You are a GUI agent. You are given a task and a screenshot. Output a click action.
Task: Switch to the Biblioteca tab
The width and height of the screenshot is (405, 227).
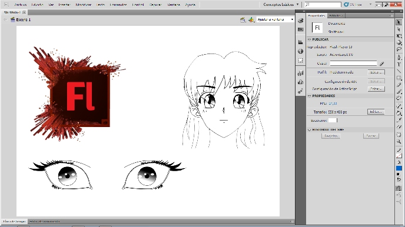coord(336,16)
